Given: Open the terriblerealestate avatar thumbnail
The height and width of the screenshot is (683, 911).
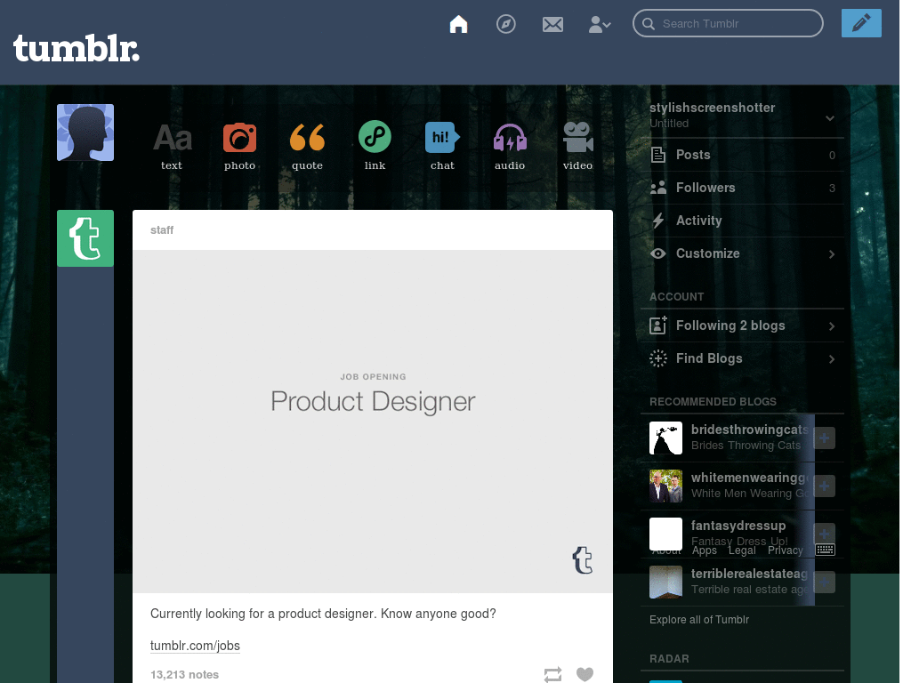Looking at the screenshot, I should pos(665,582).
